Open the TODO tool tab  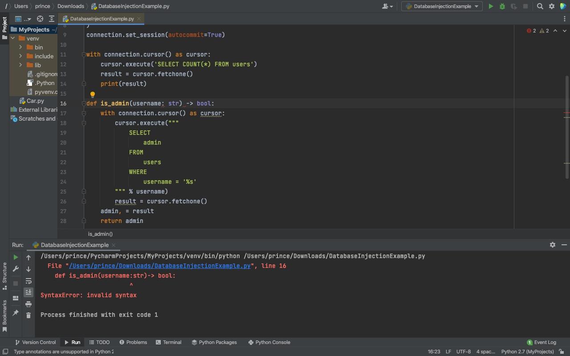pyautogui.click(x=99, y=342)
